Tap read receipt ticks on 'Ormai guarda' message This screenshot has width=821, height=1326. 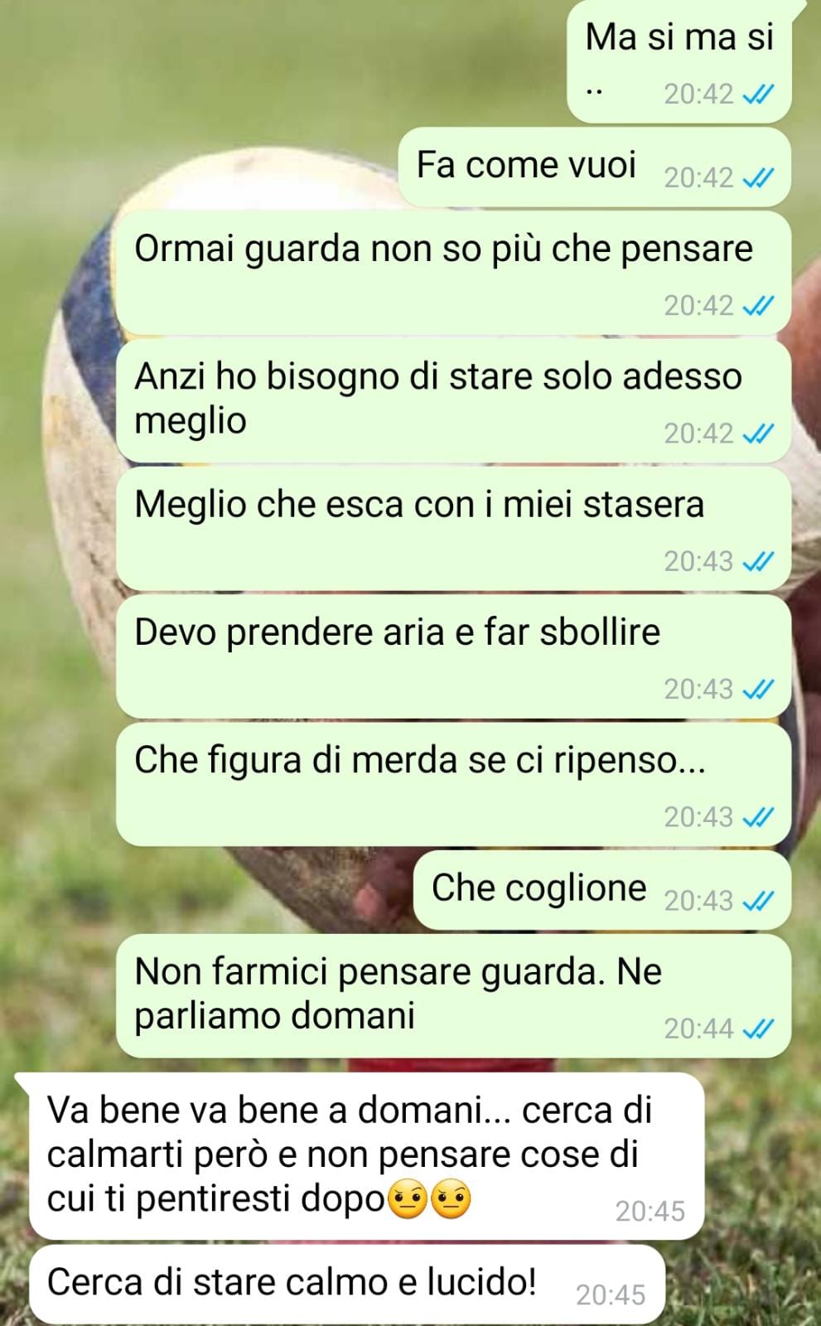click(x=758, y=306)
